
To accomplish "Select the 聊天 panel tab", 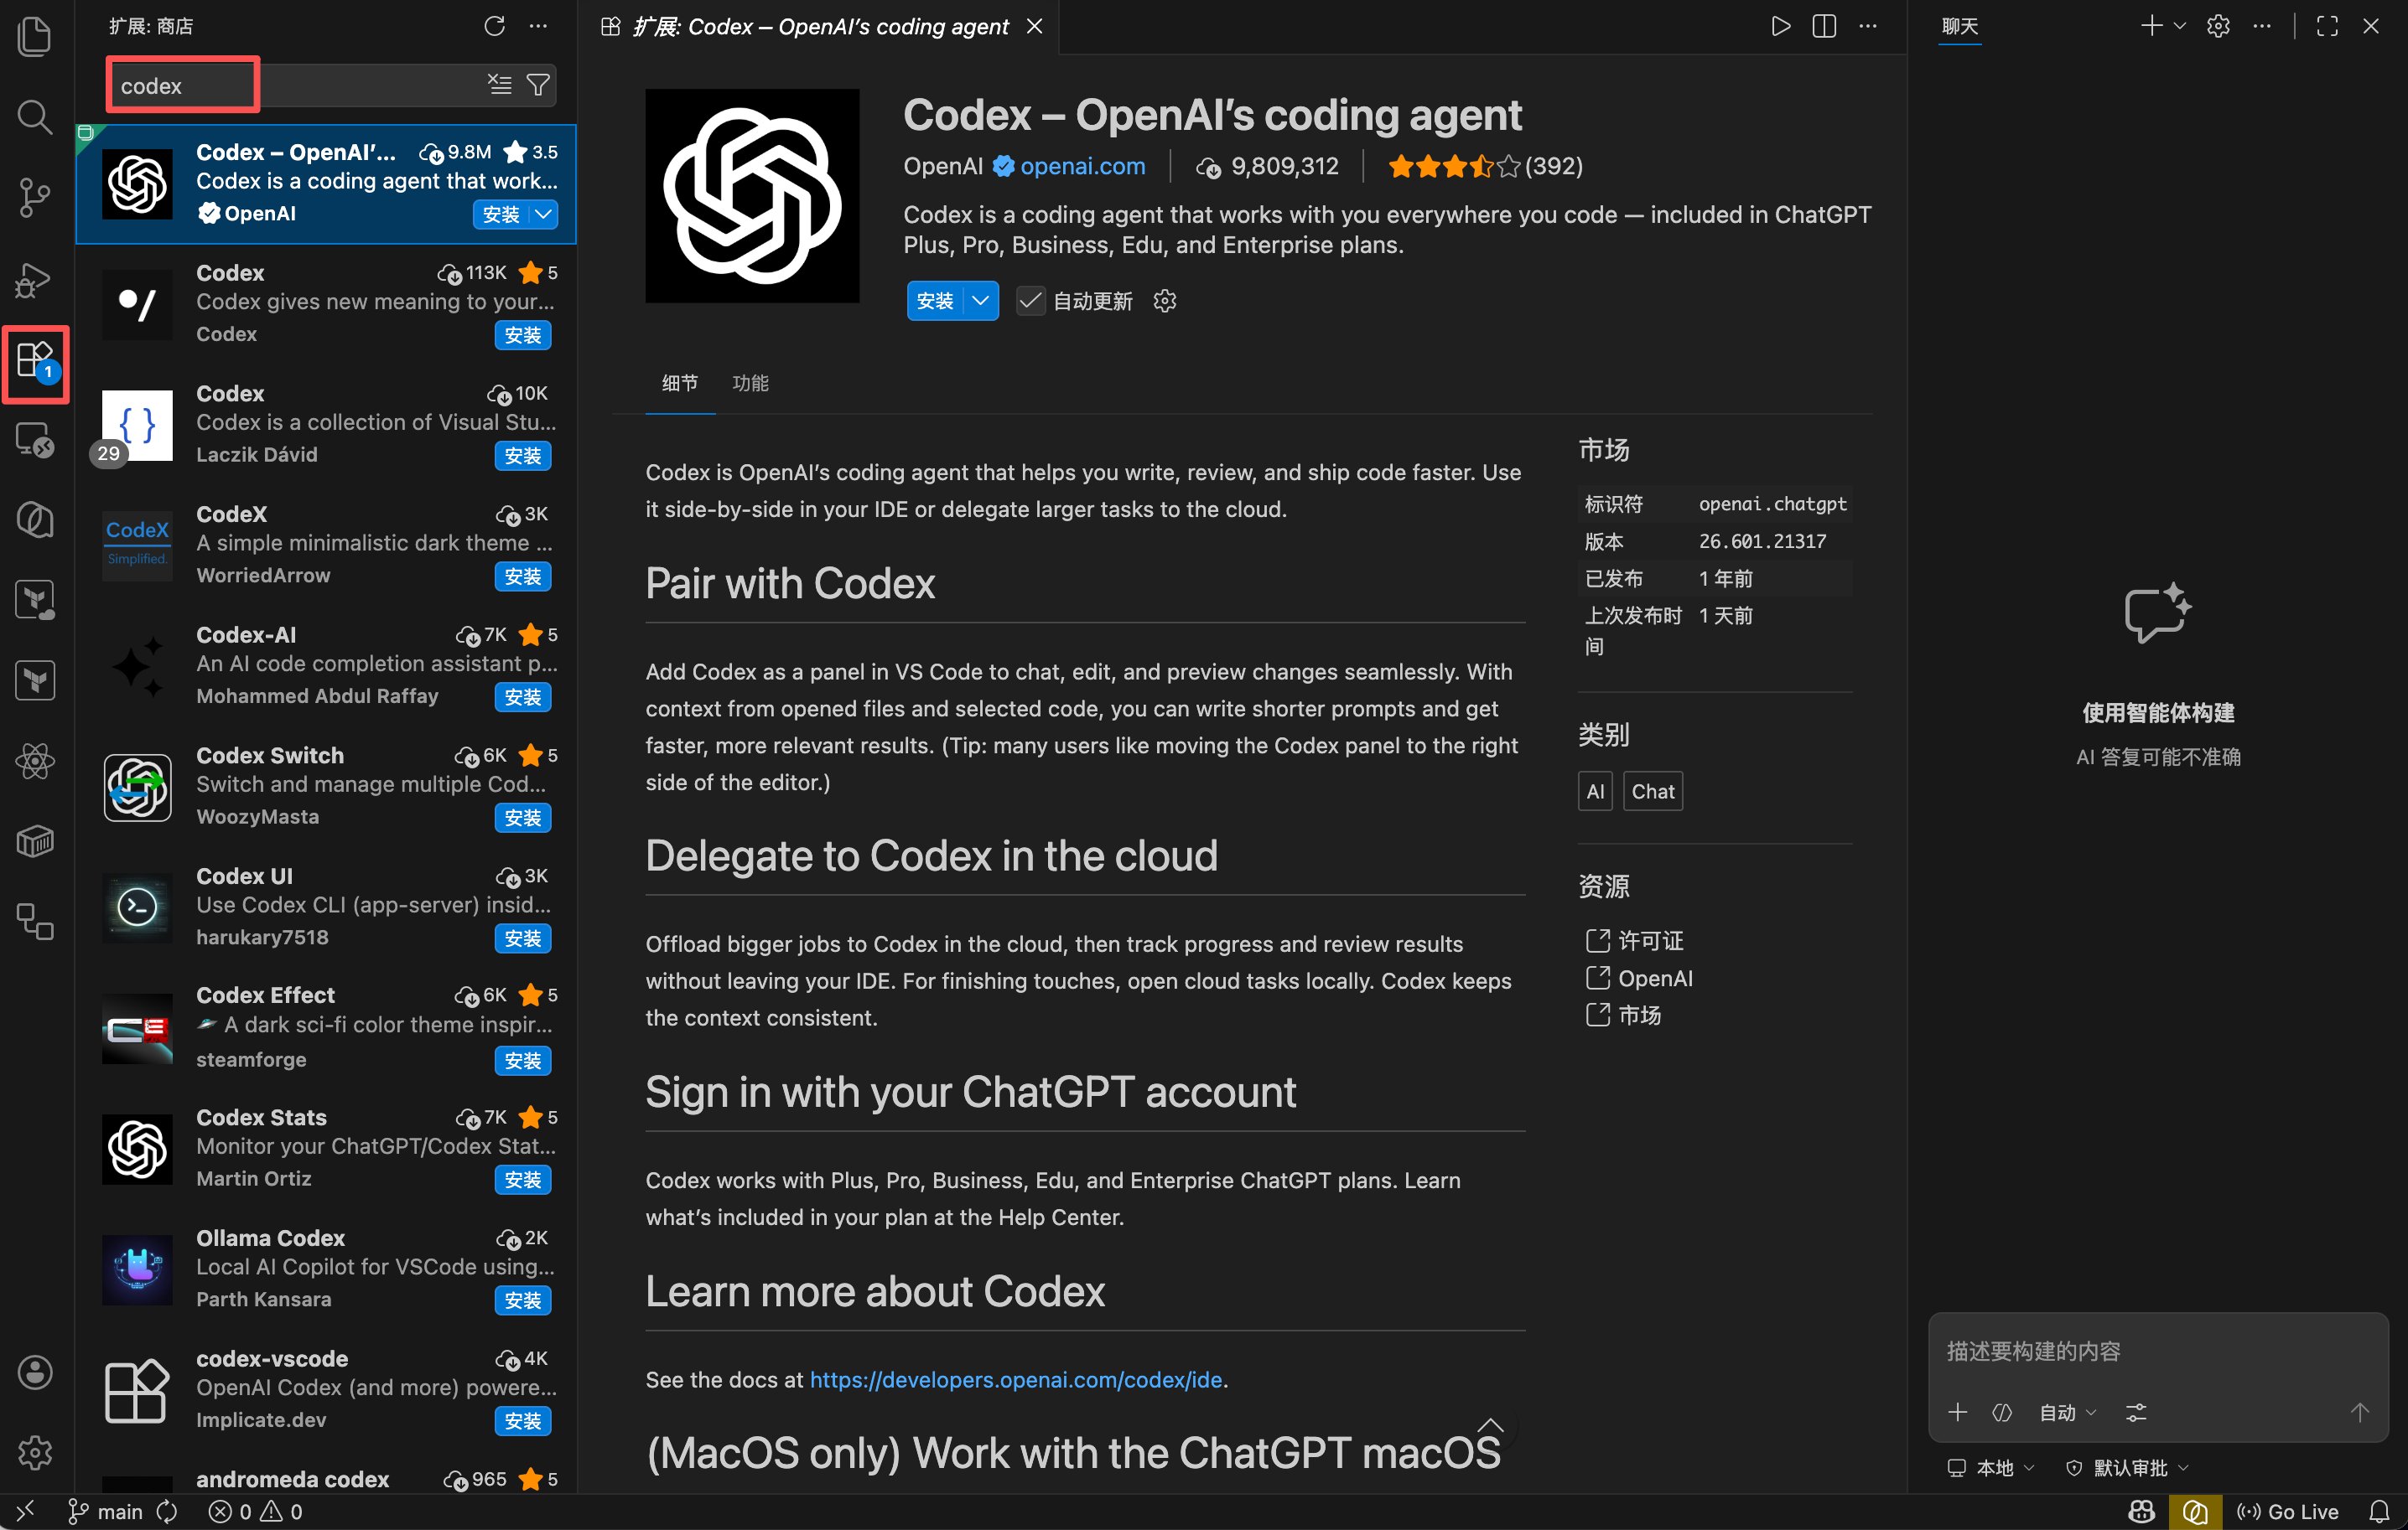I will pyautogui.click(x=1959, y=26).
